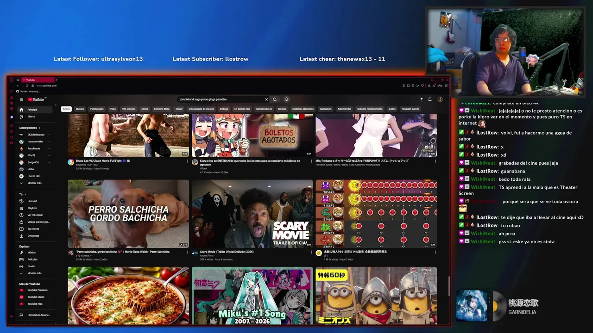
Task: Click the magnifier search button
Action: [275, 99]
